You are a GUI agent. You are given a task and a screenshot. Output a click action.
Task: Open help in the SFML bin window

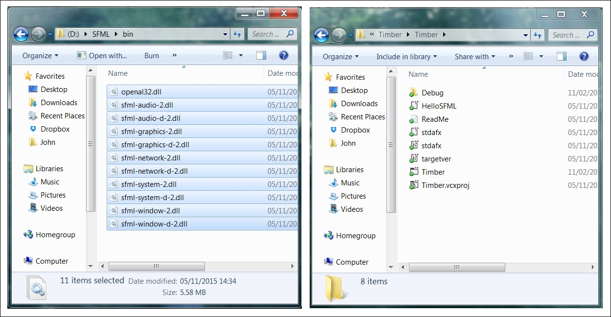[x=284, y=55]
